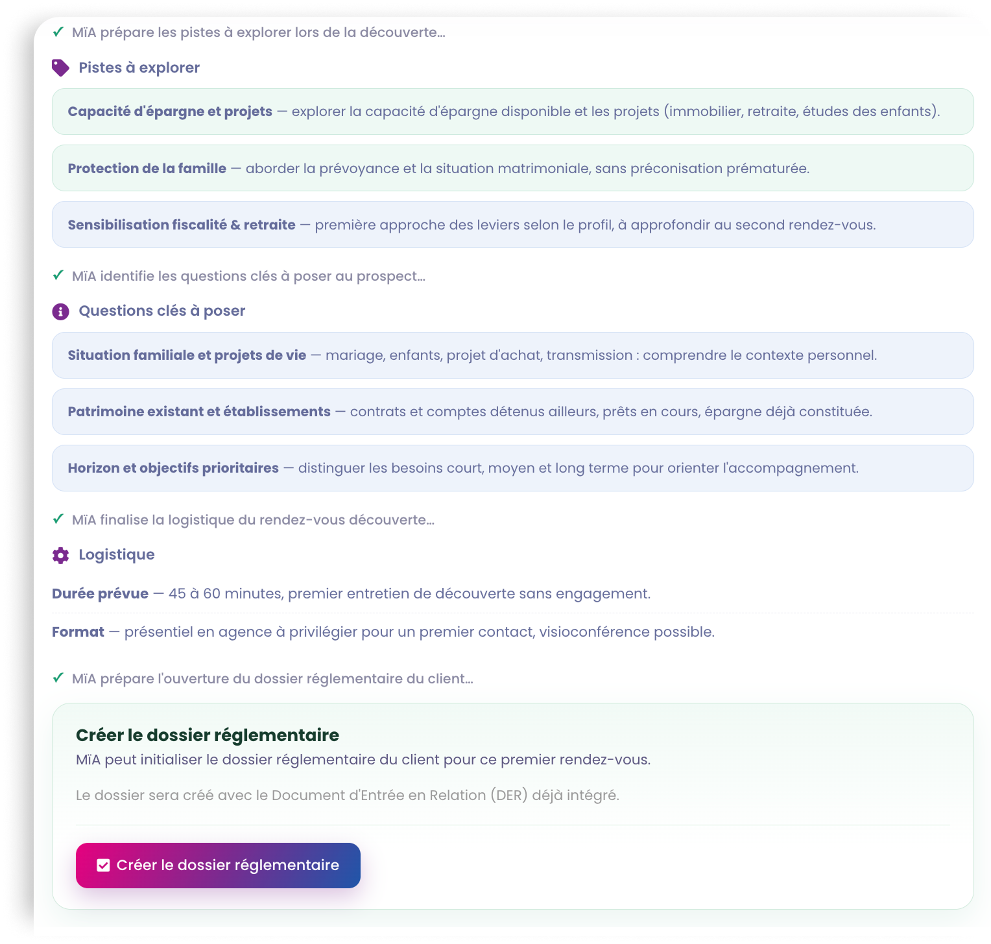Viewport: 991px width, 944px height.
Task: Click the checkbox icon inside the gradient button
Action: pyautogui.click(x=103, y=866)
